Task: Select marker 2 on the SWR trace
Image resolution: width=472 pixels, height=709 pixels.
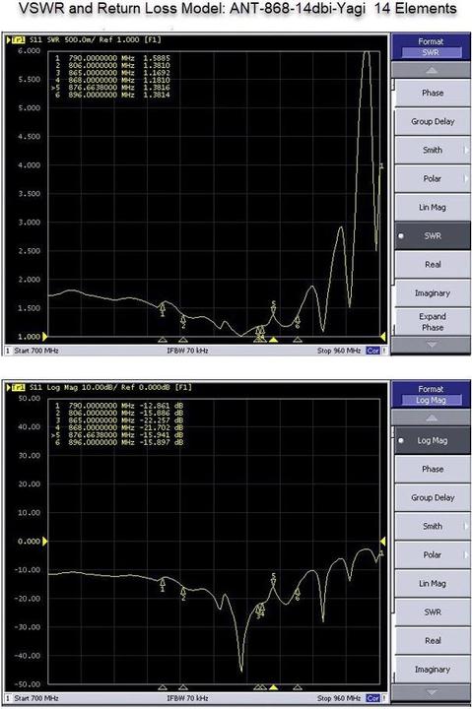Action: (x=183, y=322)
